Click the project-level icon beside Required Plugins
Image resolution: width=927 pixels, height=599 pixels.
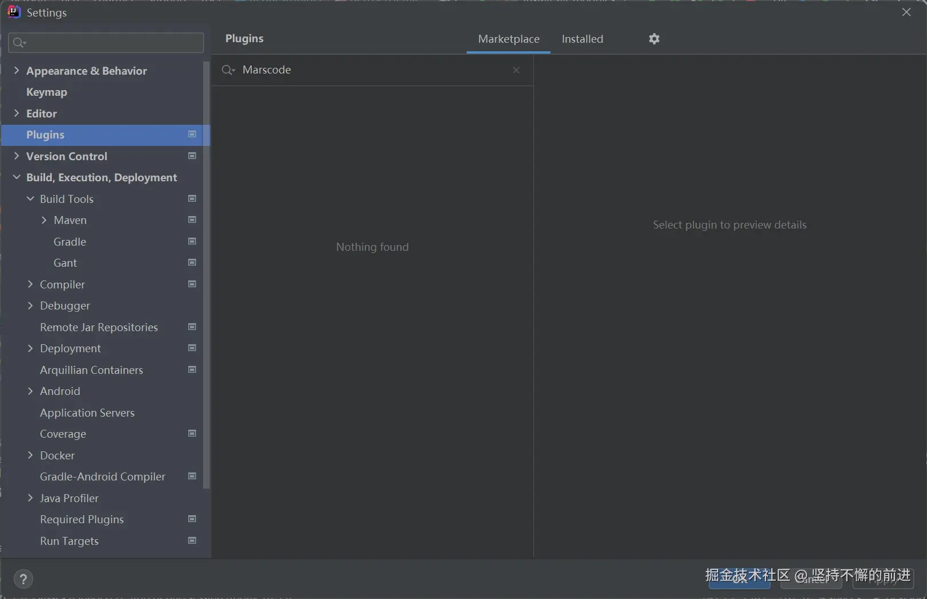192,519
